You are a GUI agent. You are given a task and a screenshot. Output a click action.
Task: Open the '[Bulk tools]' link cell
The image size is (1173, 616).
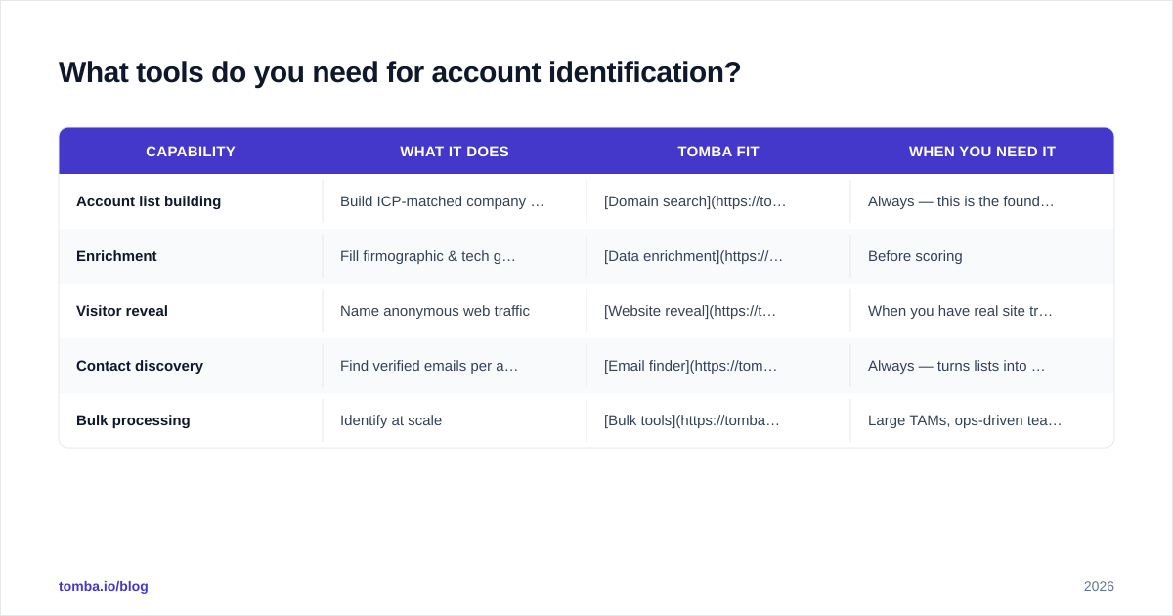pos(718,420)
